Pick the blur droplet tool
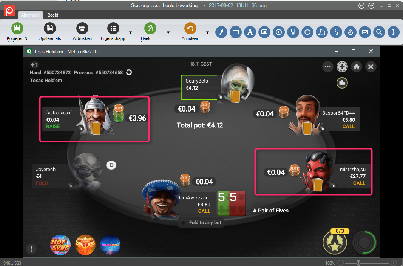The image size is (403, 266). [x=351, y=32]
